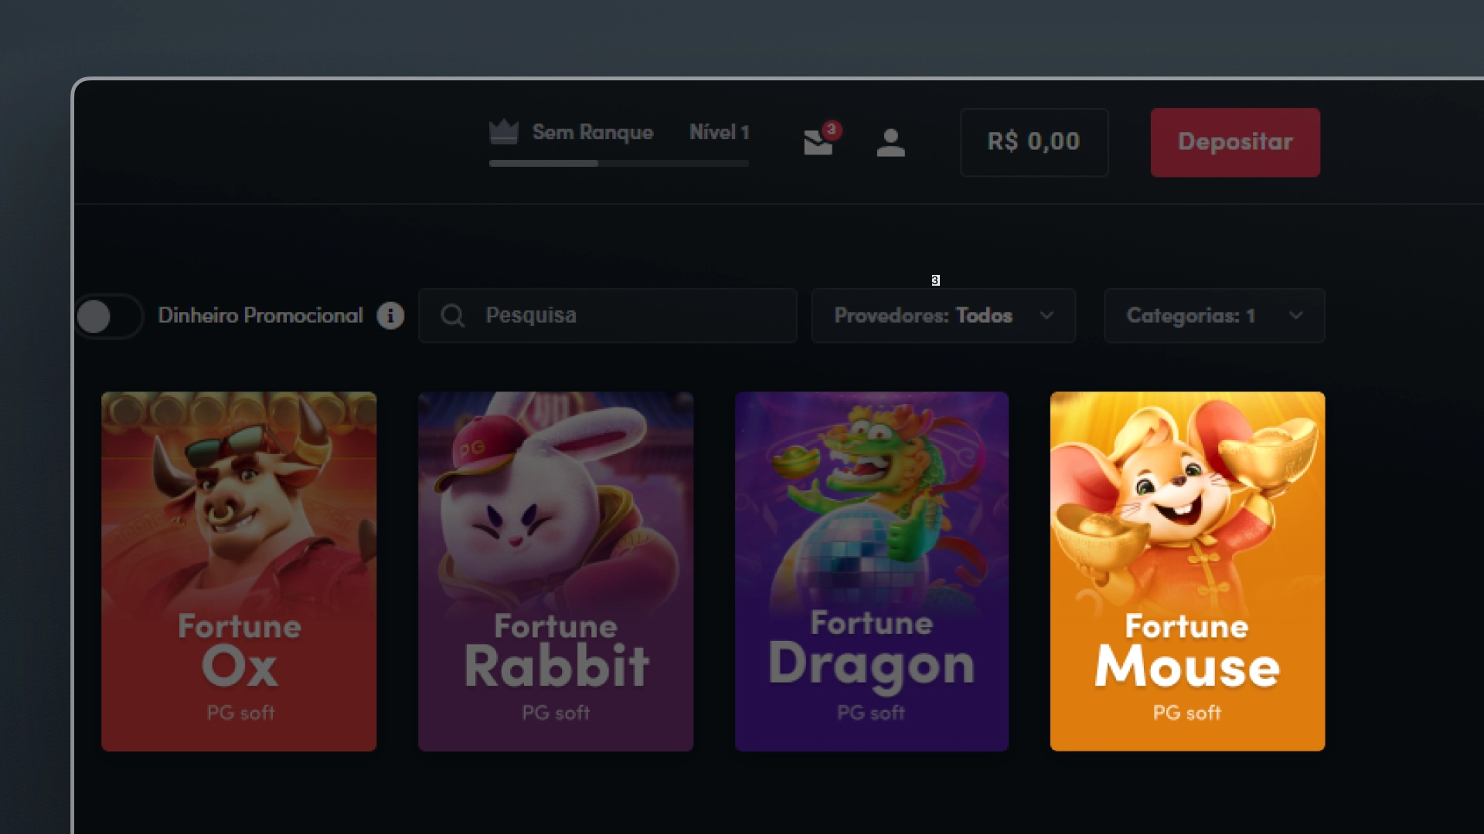Screen dimensions: 1484x834
Task: Expand the Categorias: 1 dropdown
Action: 1213,316
